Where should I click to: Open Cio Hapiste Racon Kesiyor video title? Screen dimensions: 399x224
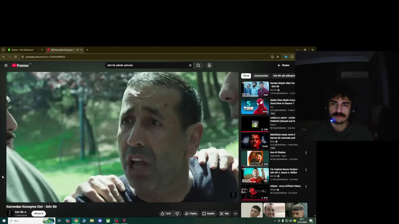click(x=284, y=171)
